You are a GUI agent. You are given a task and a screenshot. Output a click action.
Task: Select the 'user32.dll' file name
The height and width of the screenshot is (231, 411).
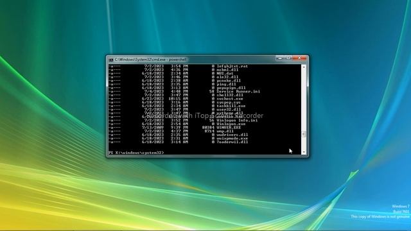point(229,110)
